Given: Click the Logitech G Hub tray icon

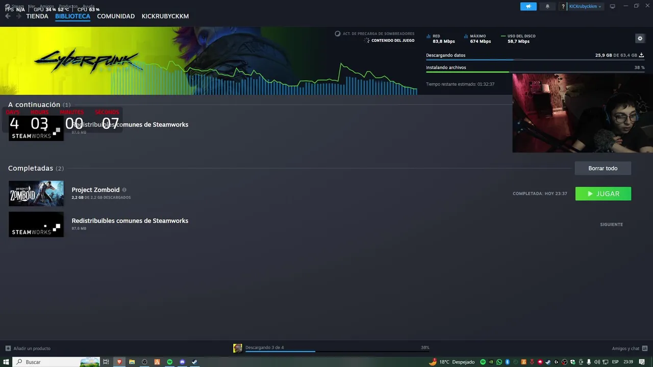Looking at the screenshot, I should [556, 362].
